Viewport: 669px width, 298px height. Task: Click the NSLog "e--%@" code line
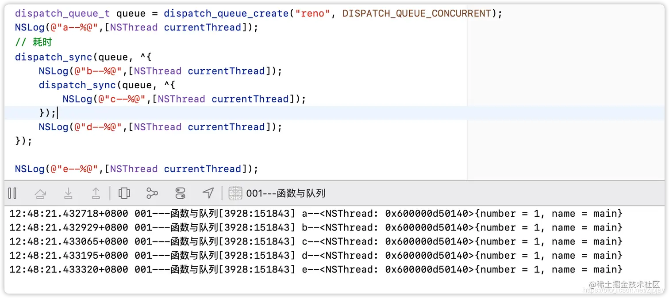click(x=136, y=169)
